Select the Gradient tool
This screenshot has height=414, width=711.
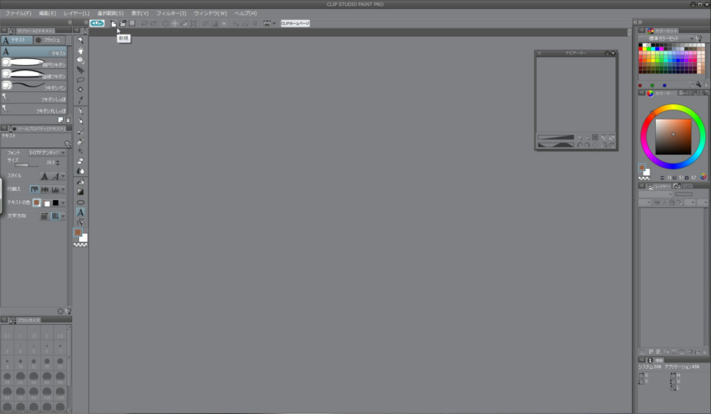click(x=81, y=192)
